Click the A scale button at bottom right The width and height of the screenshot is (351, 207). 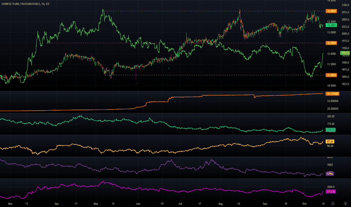(333, 203)
